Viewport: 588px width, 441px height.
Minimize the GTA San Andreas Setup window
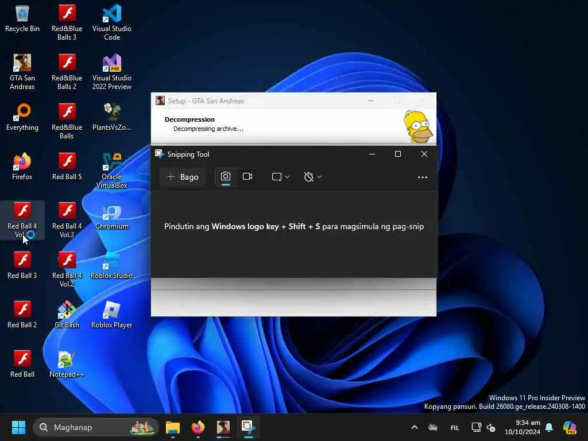point(371,101)
